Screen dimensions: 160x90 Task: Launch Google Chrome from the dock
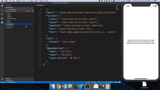tap(58, 86)
